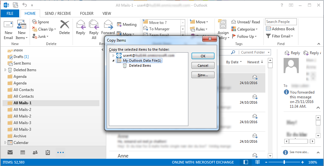Open the FOLDER ribbon tab
This screenshot has width=324, height=166.
(x=87, y=14)
